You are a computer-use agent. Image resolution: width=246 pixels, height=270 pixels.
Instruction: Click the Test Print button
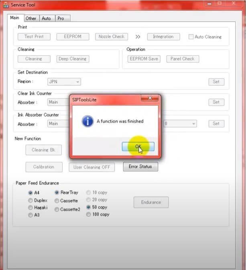point(34,37)
